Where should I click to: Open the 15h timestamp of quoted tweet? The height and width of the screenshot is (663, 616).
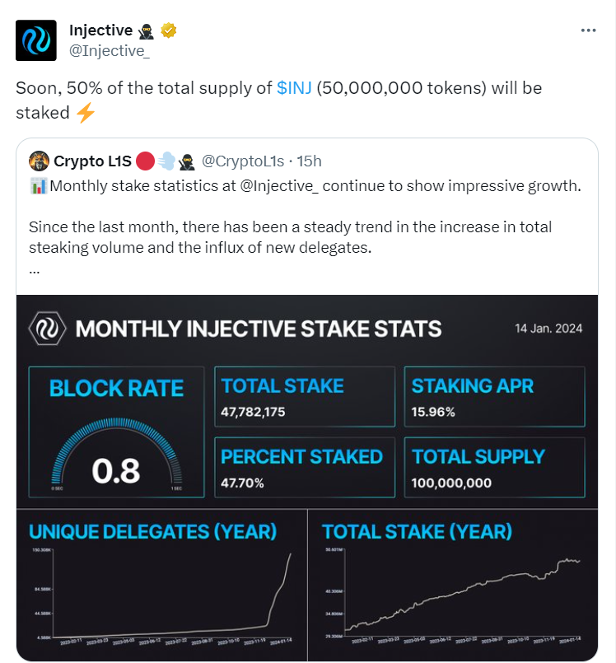(310, 160)
